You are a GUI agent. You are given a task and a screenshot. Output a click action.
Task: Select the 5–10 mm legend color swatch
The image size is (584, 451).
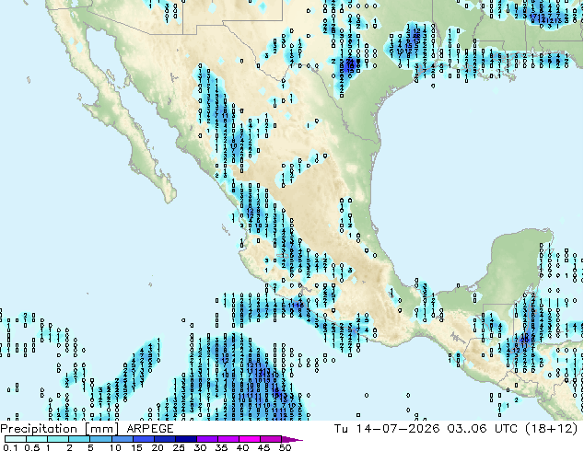100,439
